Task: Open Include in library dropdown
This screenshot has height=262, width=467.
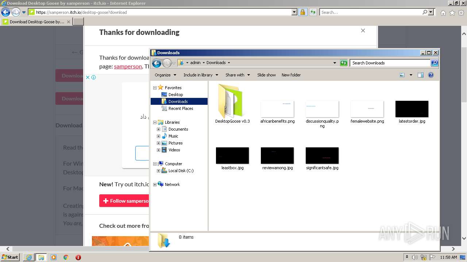Action: 201,75
